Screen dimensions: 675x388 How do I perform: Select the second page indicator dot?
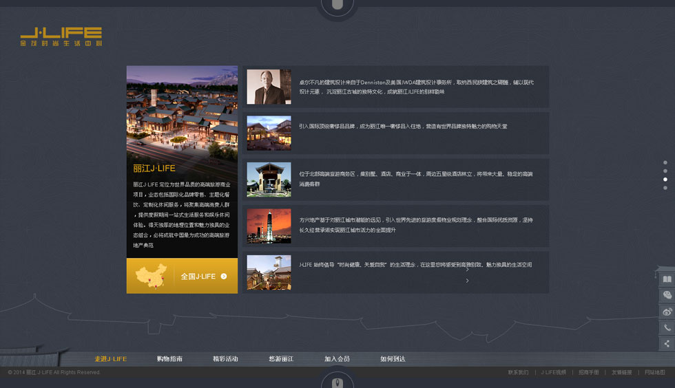665,171
